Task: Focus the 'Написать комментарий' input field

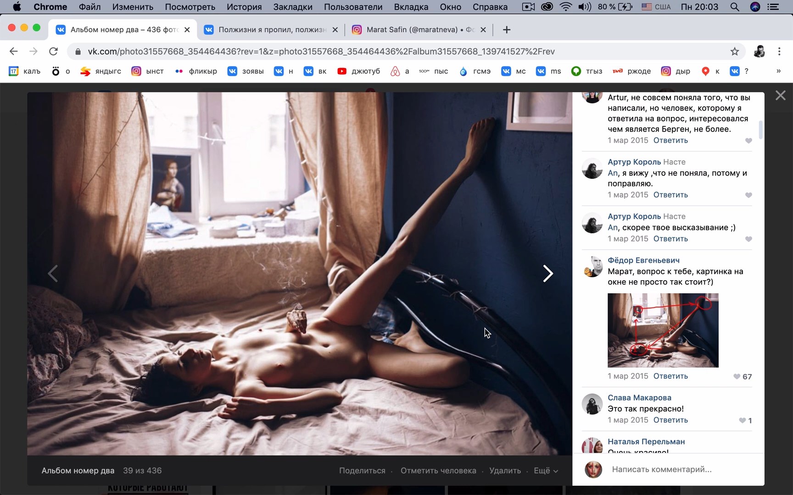Action: [x=679, y=469]
